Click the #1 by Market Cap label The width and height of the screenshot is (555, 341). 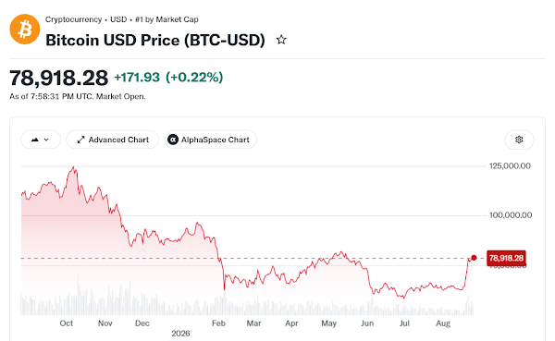click(166, 19)
